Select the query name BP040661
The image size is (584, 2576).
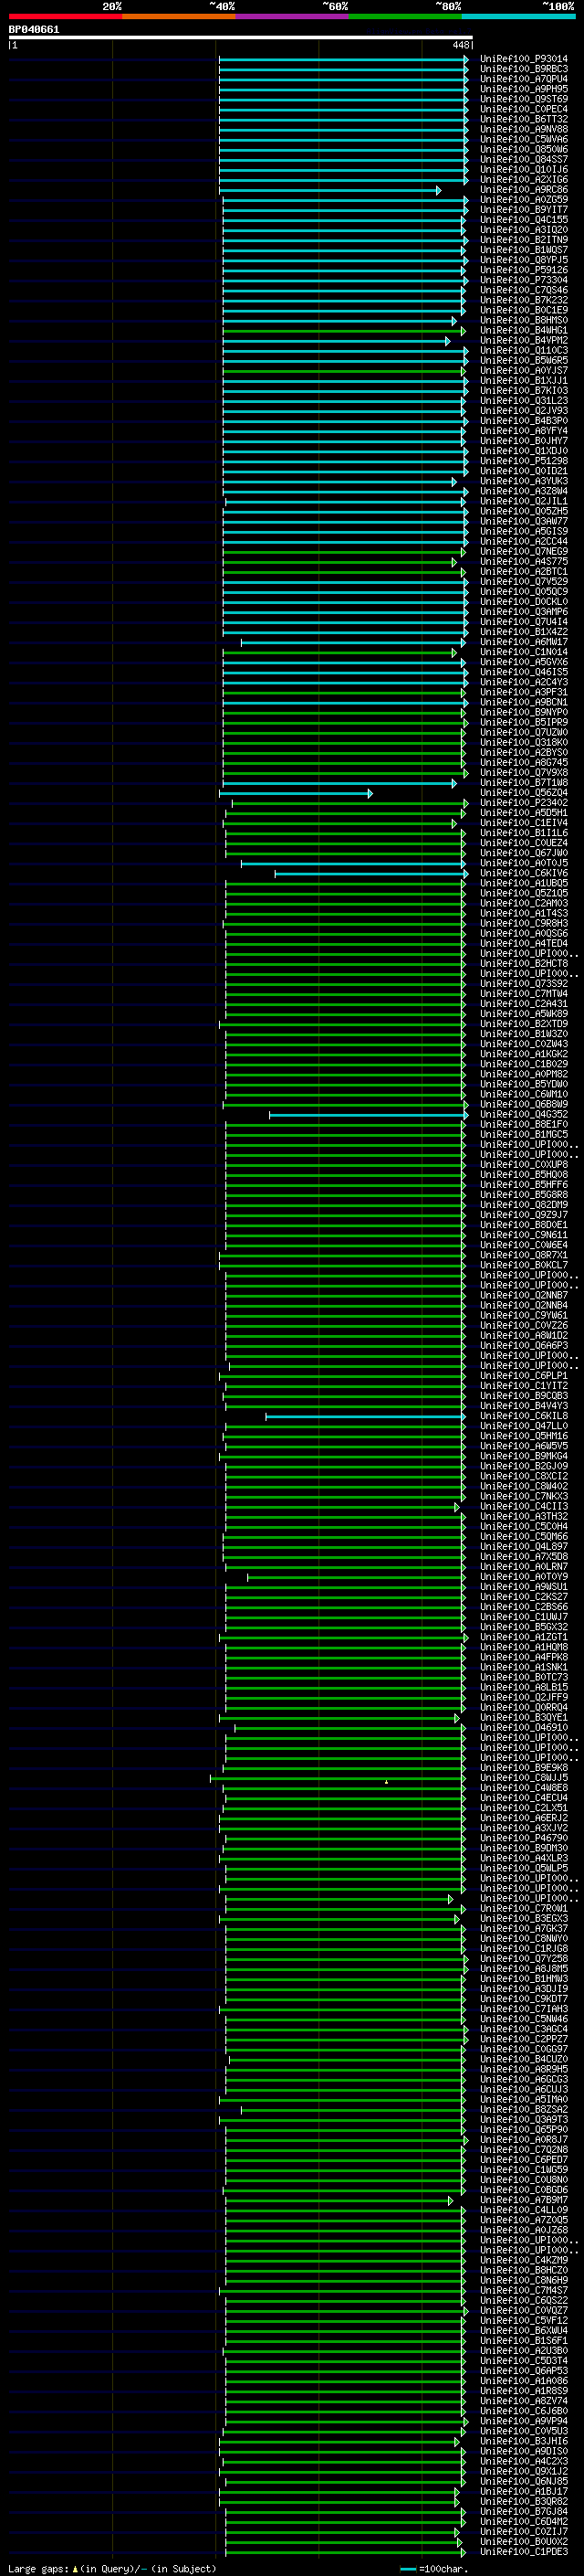[x=34, y=30]
